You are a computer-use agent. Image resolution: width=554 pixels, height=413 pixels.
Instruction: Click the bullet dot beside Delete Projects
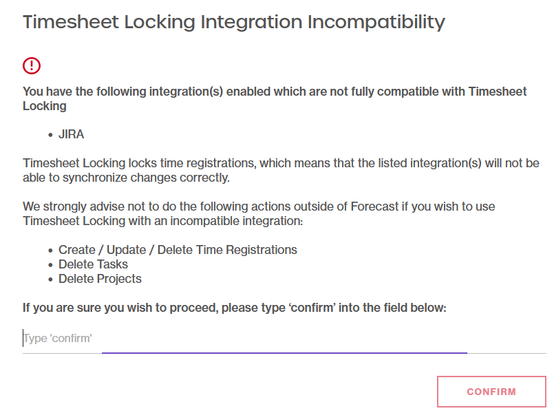(50, 279)
